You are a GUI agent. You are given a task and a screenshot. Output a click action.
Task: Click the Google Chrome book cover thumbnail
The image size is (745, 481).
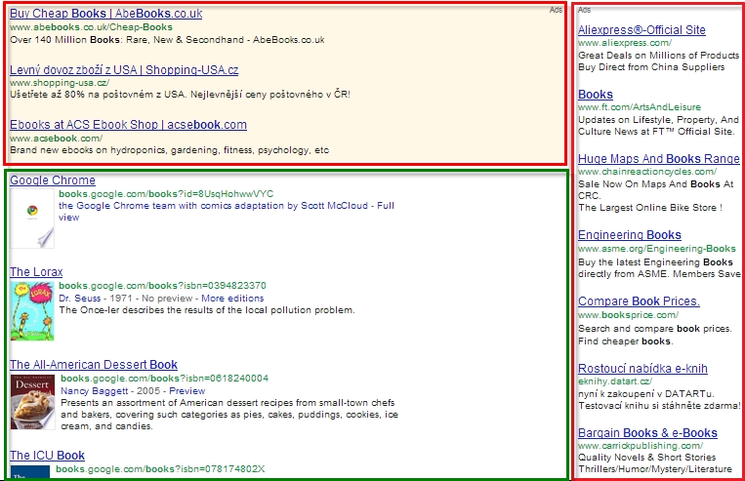[x=32, y=219]
